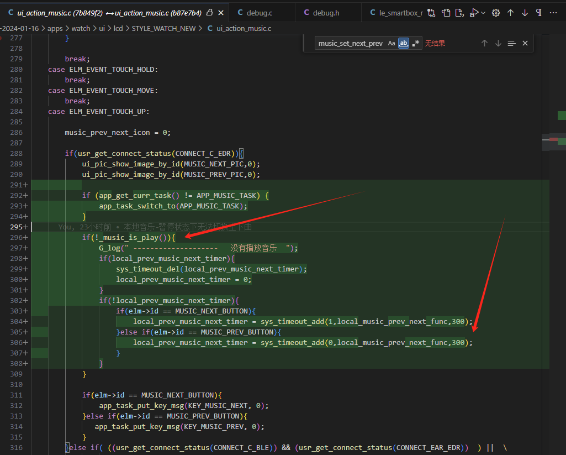Click 'sys_timeout_del(local_prev_music_next_timer);' line
Image resolution: width=566 pixels, height=455 pixels.
click(211, 269)
